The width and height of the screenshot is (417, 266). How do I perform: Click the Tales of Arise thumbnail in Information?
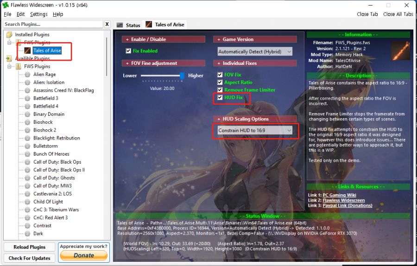[x=400, y=51]
